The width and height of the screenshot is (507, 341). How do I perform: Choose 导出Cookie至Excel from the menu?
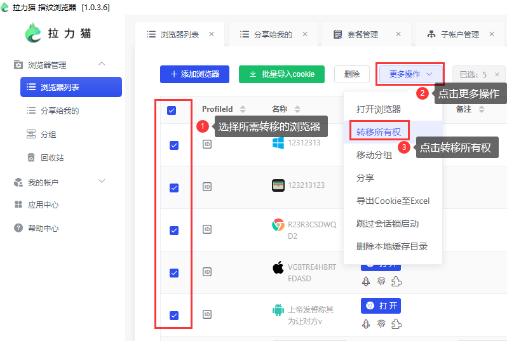pos(393,201)
